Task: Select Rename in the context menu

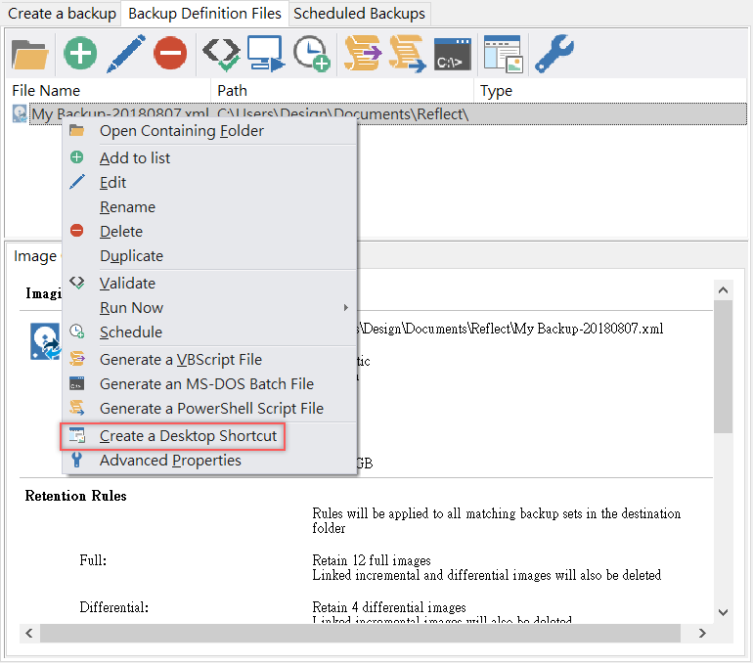Action: (x=209, y=207)
